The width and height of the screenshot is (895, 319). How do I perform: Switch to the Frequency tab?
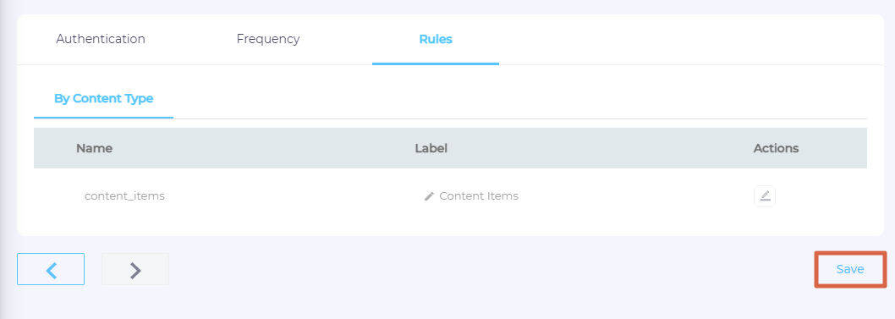[268, 39]
